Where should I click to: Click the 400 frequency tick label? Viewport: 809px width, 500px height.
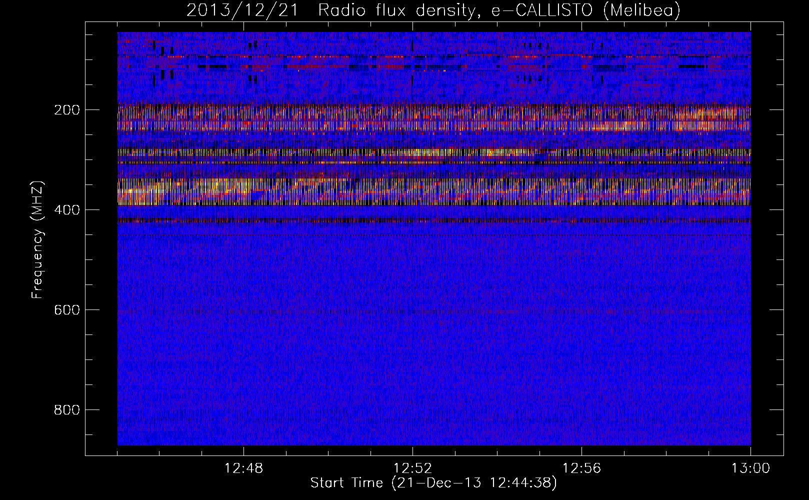[66, 210]
